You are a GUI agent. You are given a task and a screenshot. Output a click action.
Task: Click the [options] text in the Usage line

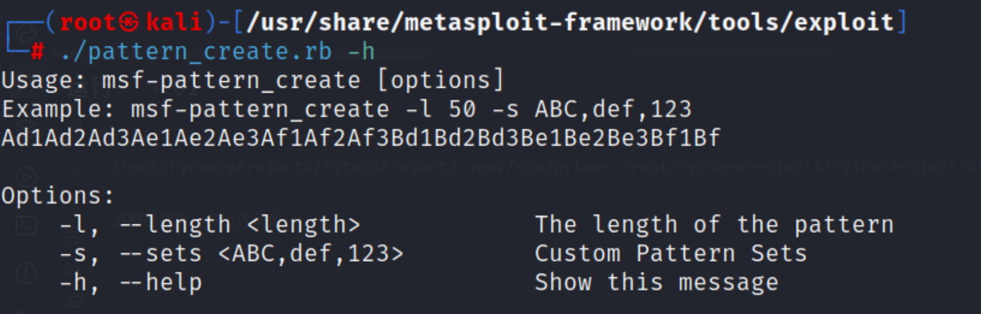pos(441,80)
